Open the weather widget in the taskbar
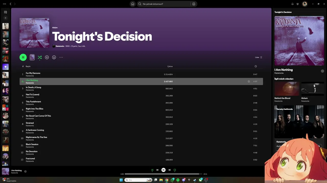The height and width of the screenshot is (183, 327). 9,180
